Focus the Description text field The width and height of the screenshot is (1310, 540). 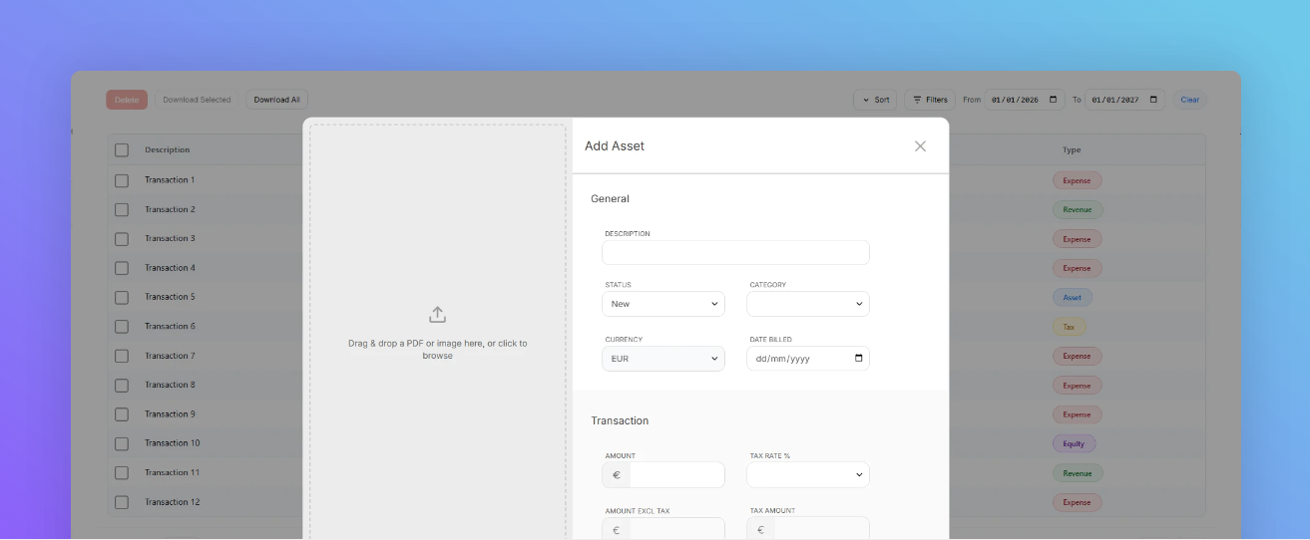coord(735,253)
